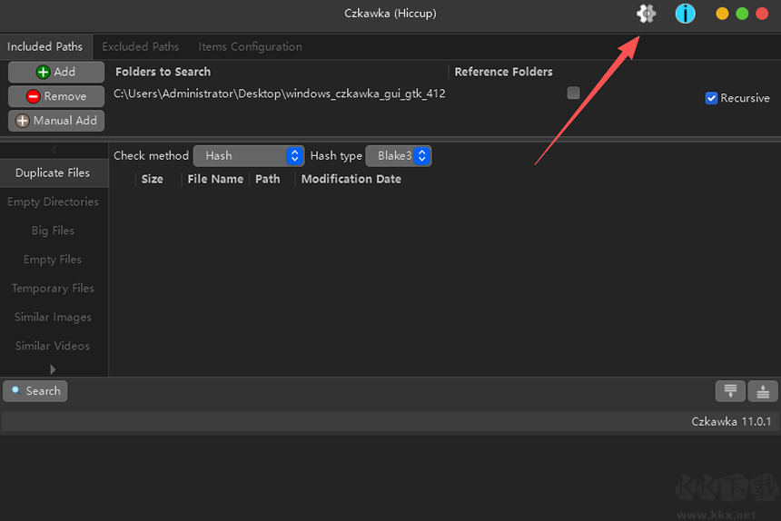This screenshot has height=521, width=781.
Task: Click the Folders to Search column header
Action: (x=163, y=72)
